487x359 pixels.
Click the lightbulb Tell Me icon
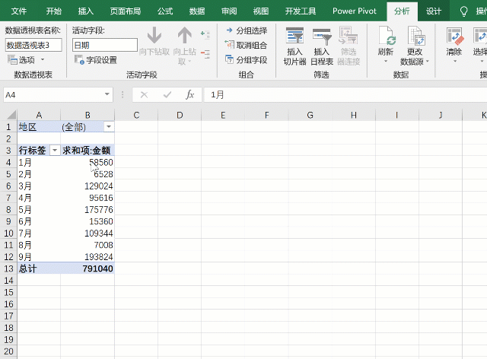463,11
